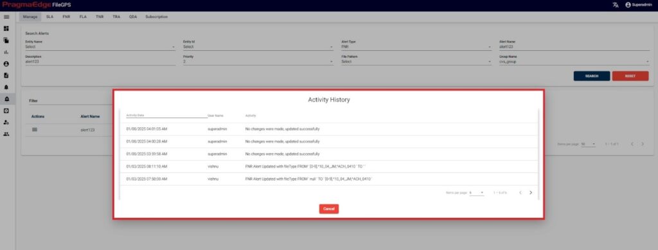Switch to the FLA tab
Viewport: 658px width, 250px height.
(x=83, y=17)
